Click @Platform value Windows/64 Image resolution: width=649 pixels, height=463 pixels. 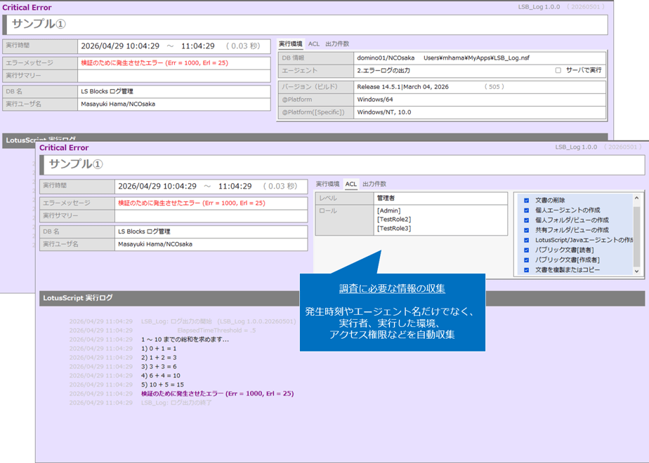click(x=375, y=100)
